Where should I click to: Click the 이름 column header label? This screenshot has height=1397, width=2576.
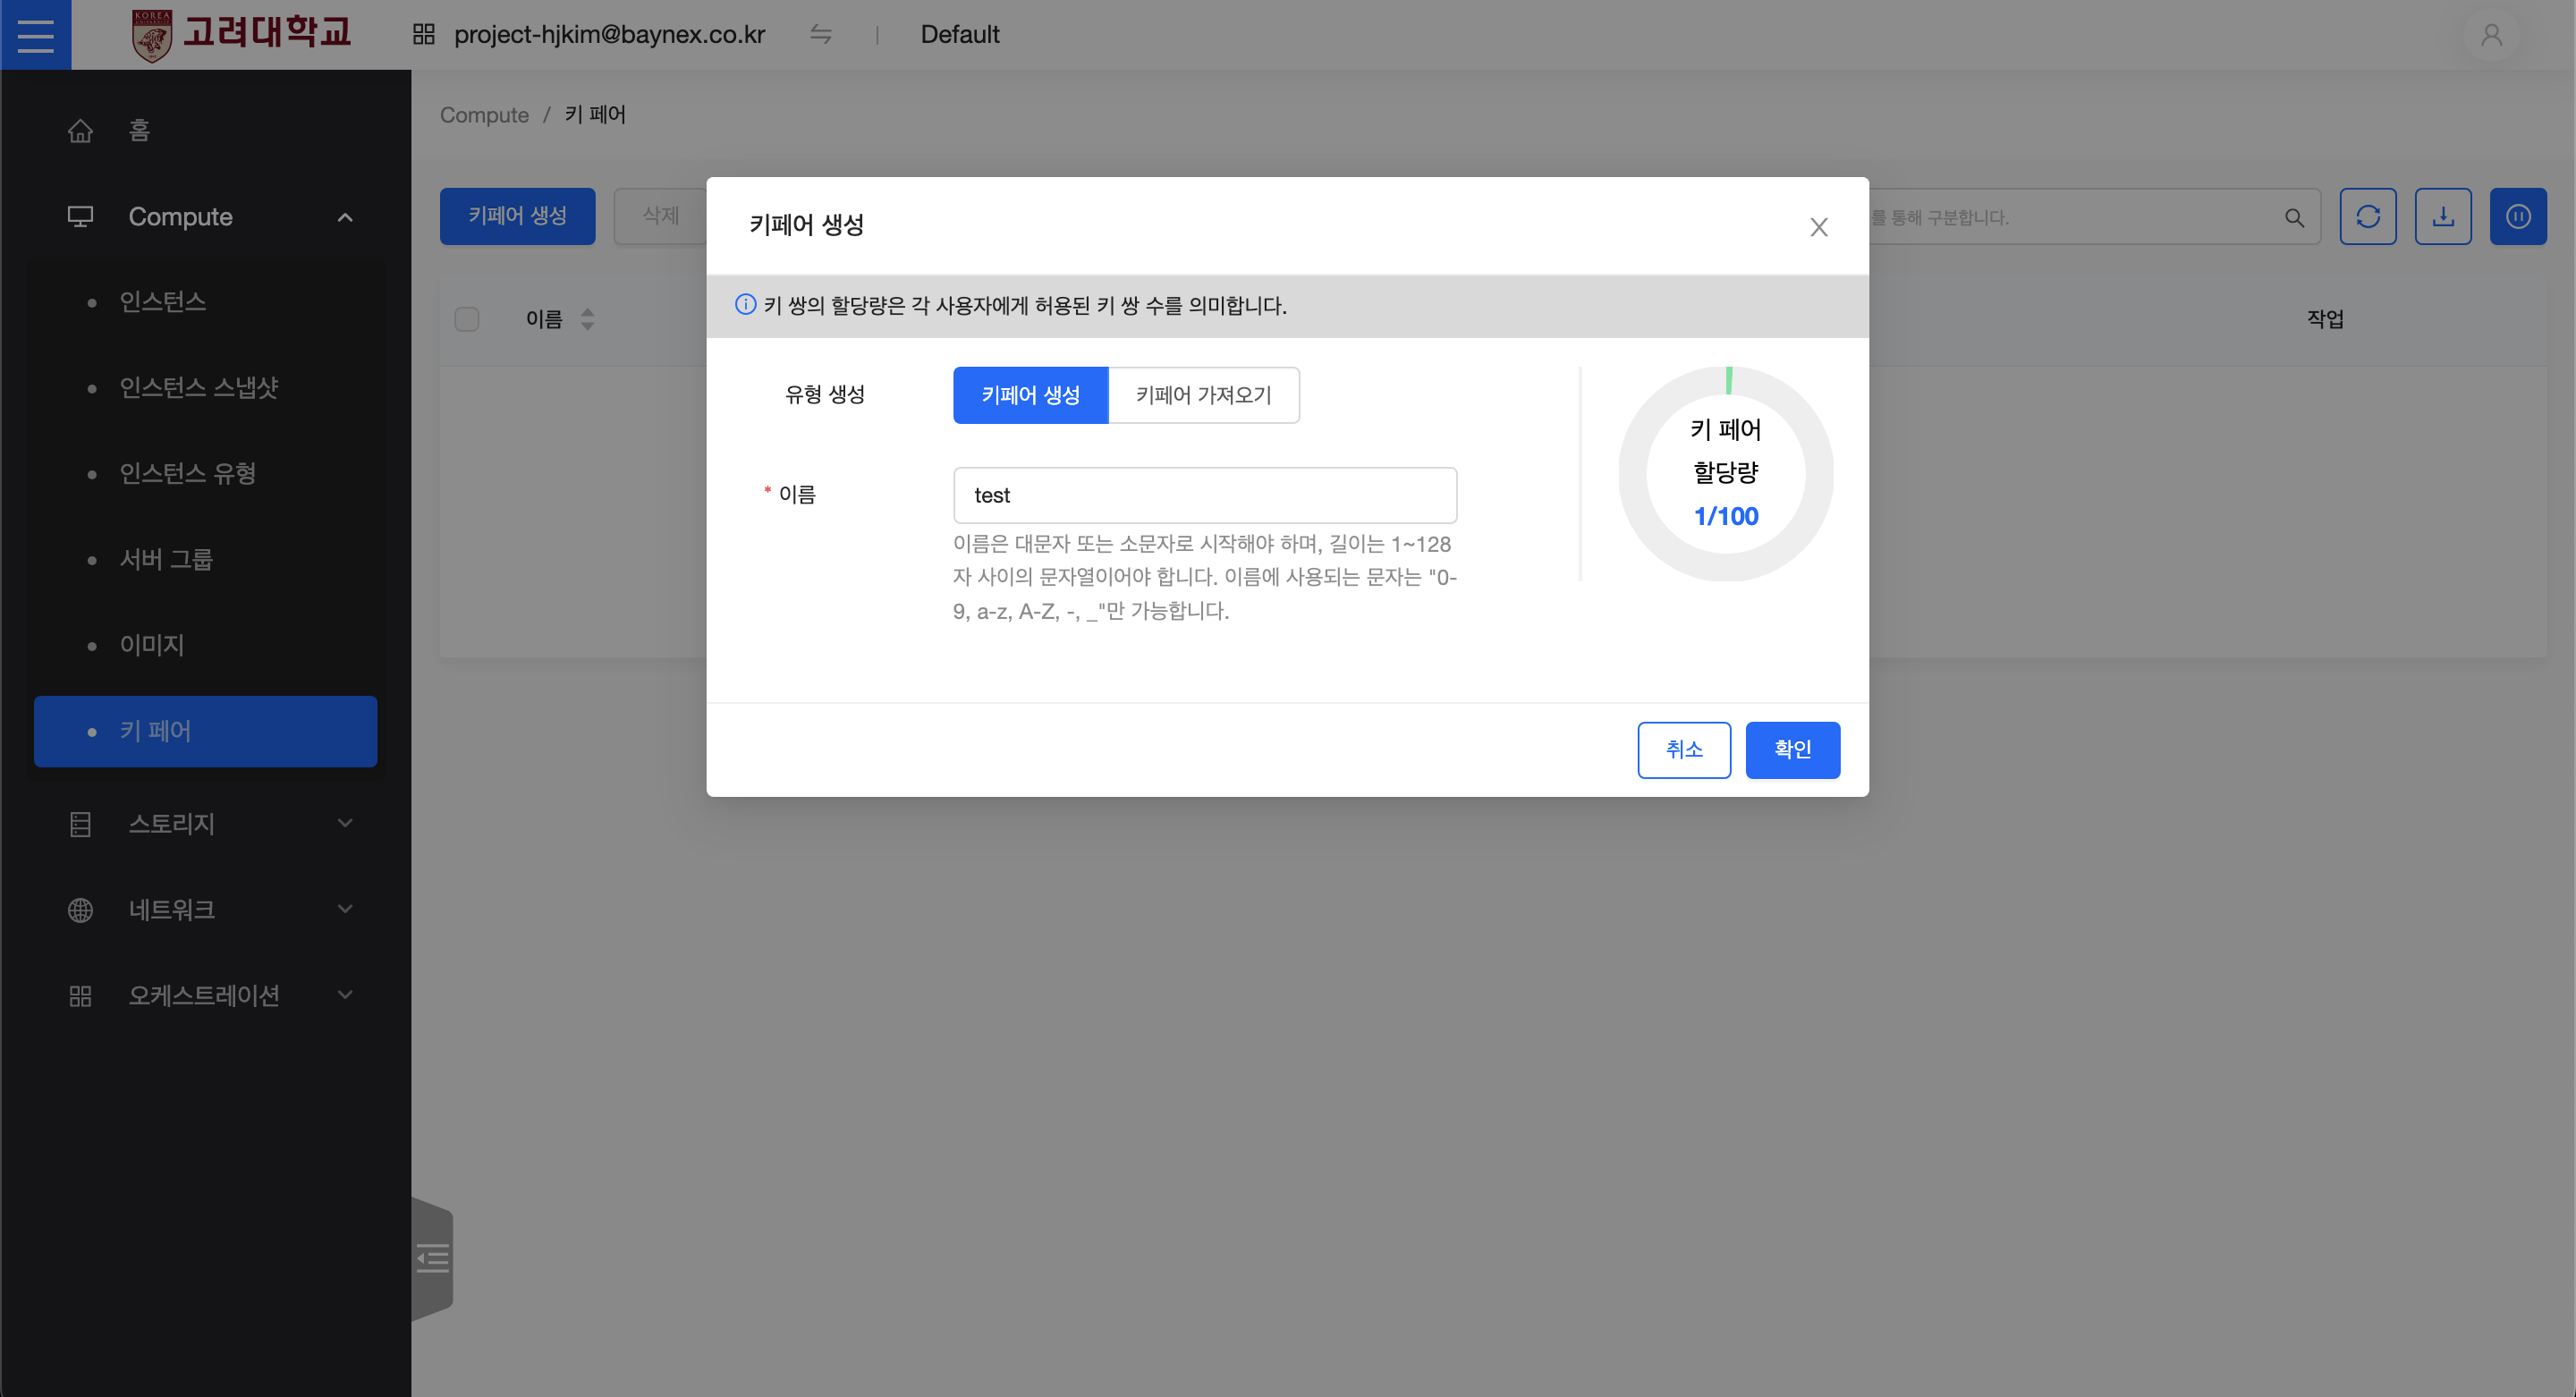click(x=544, y=319)
